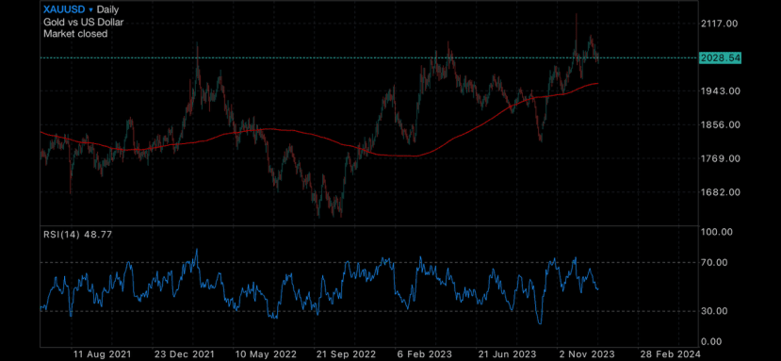Change the Daily timeframe label

coord(107,9)
